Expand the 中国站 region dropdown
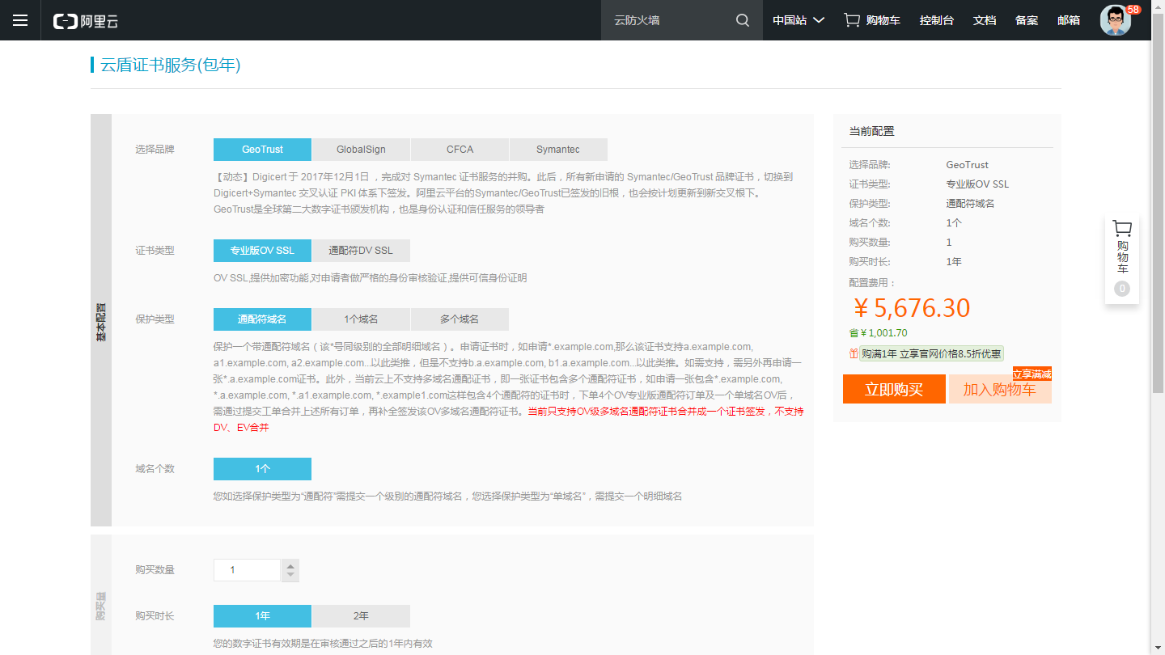This screenshot has height=655, width=1165. 799,20
